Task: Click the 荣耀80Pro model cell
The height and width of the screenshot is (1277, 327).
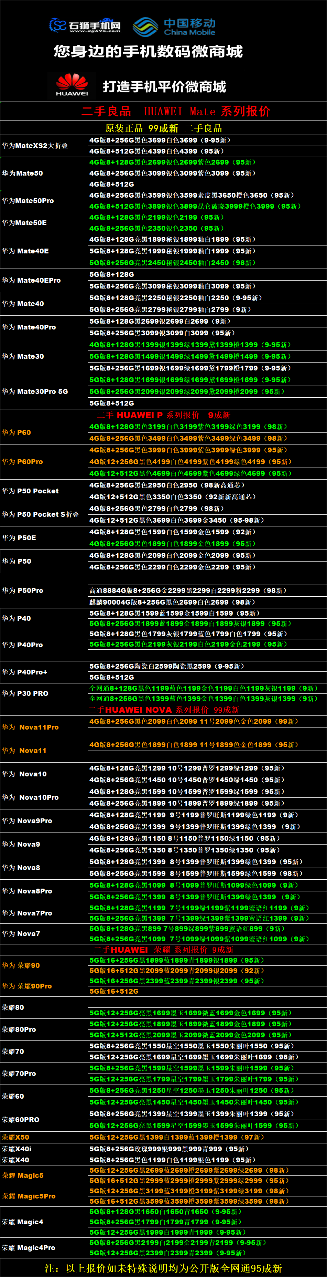Action: pyautogui.click(x=44, y=1030)
